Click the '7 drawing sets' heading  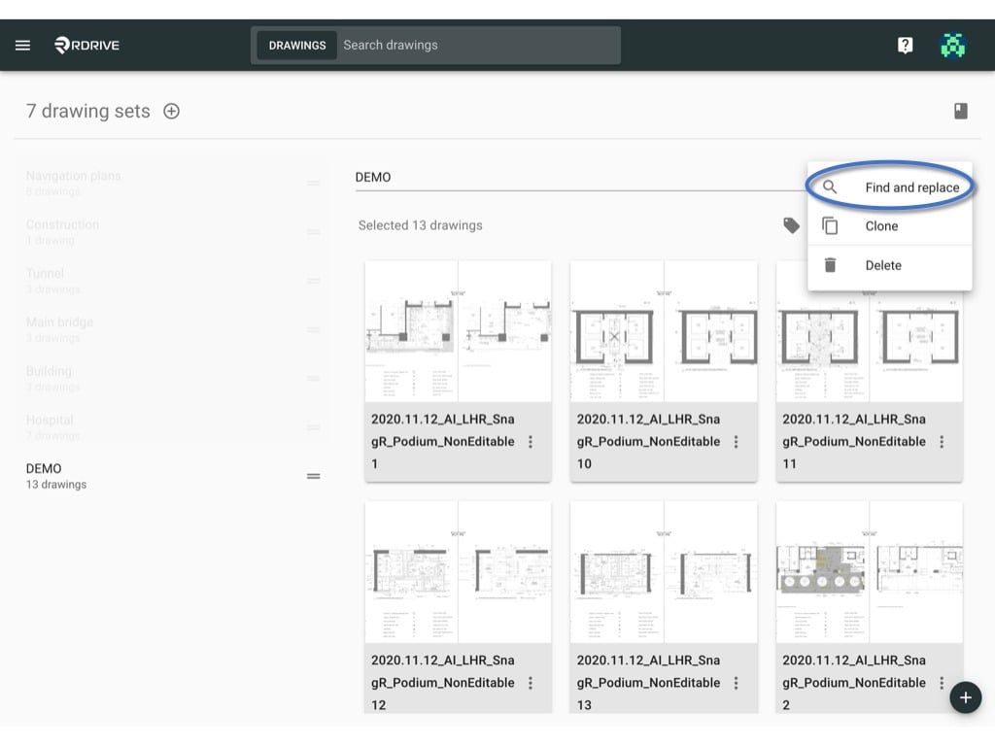pyautogui.click(x=88, y=111)
